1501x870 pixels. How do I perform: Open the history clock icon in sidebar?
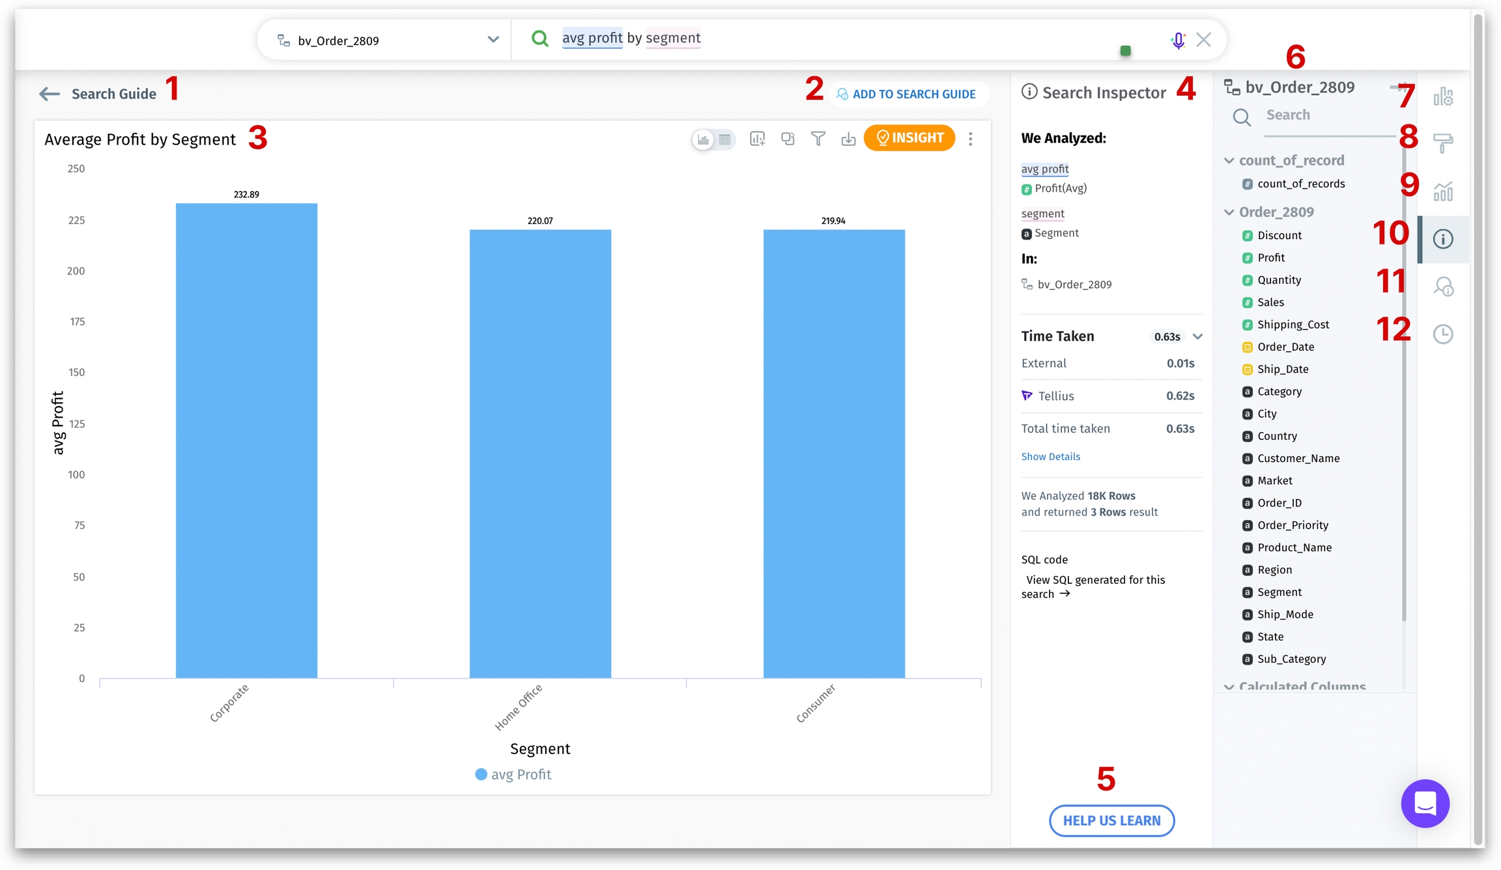tap(1443, 334)
